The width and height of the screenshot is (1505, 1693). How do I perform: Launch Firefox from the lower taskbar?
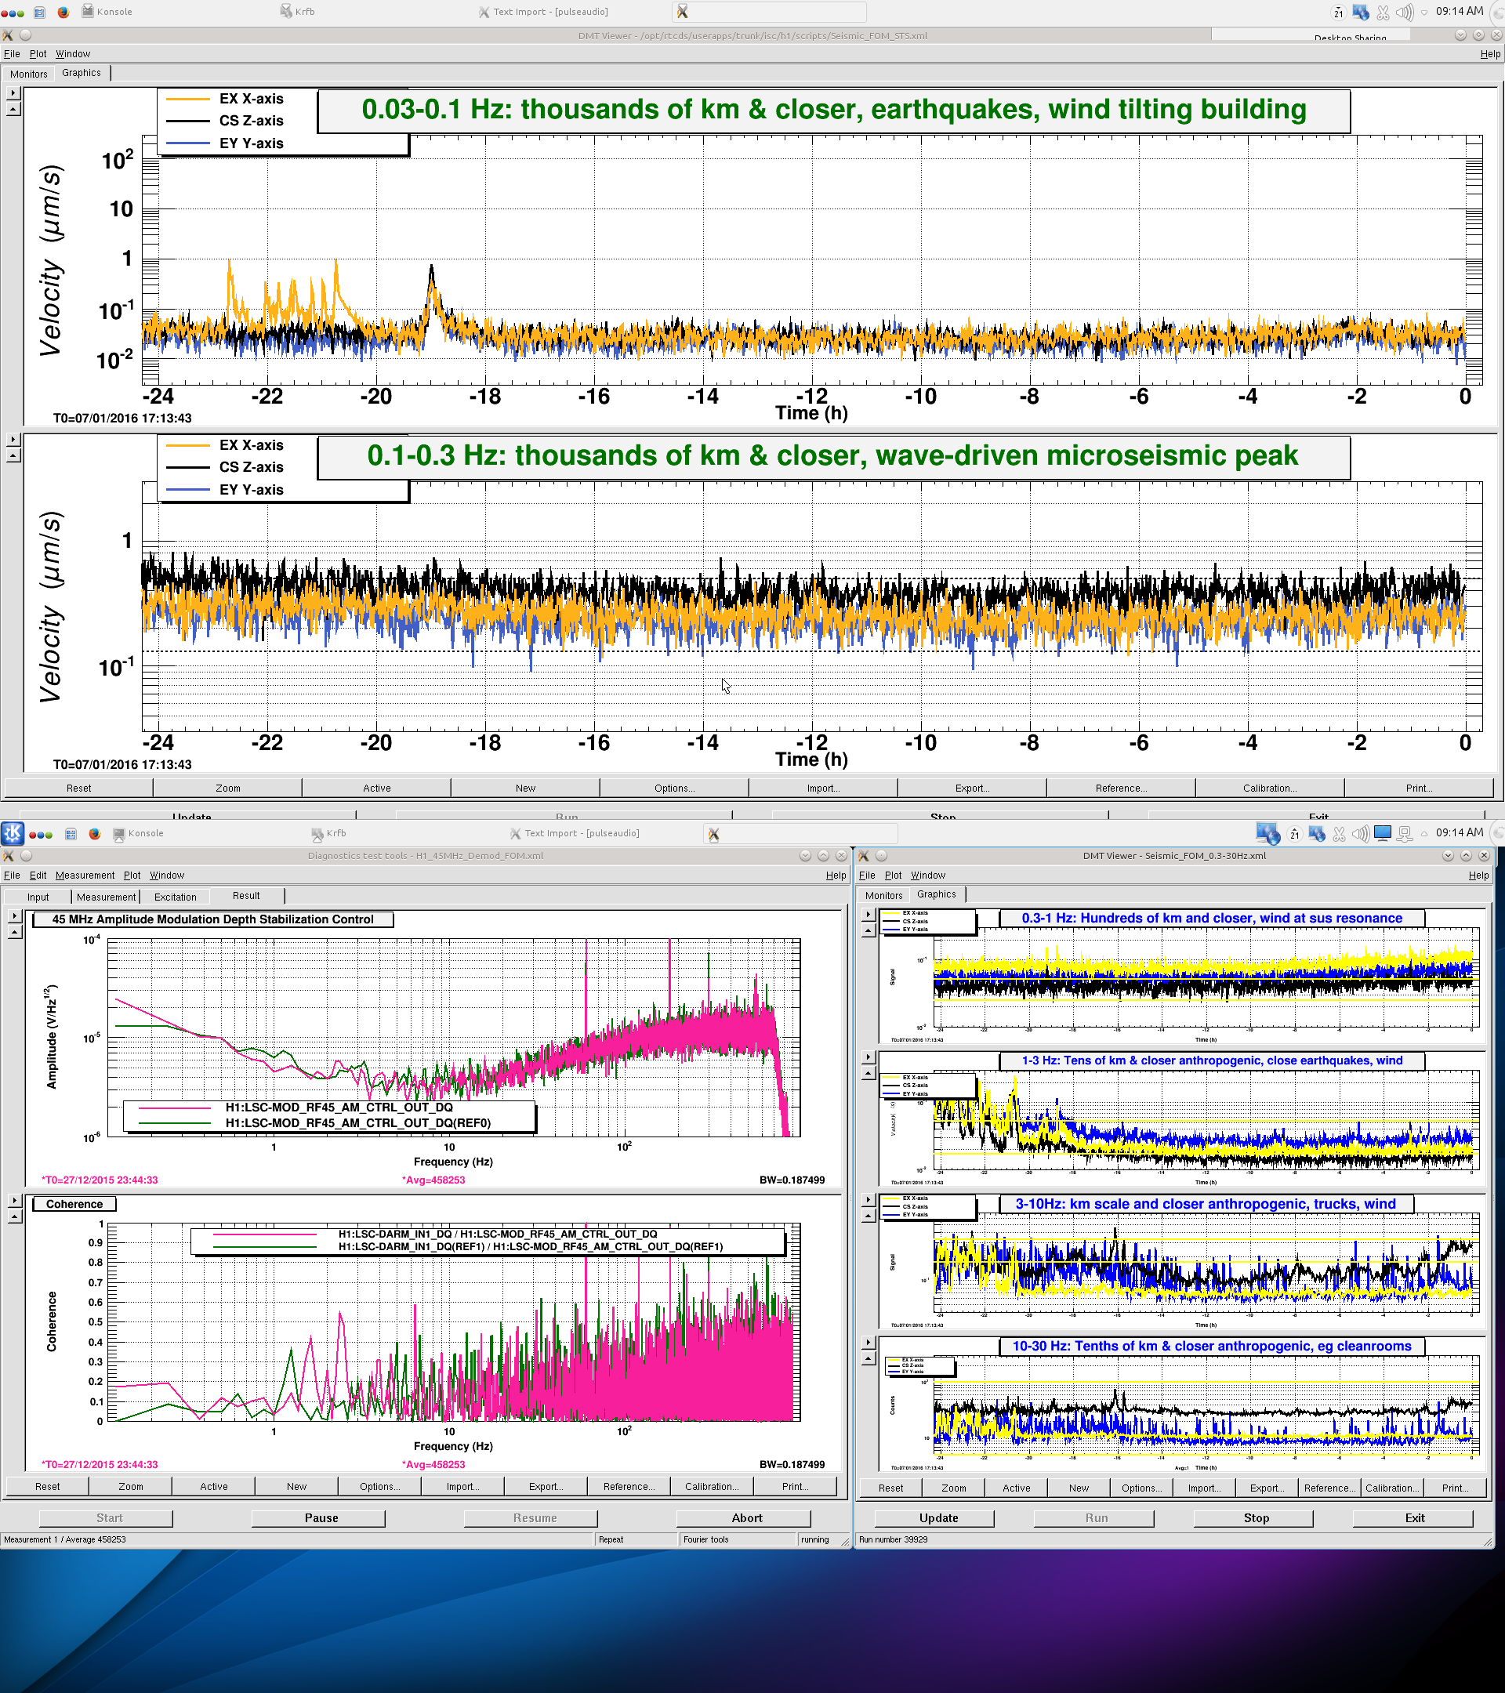[94, 834]
